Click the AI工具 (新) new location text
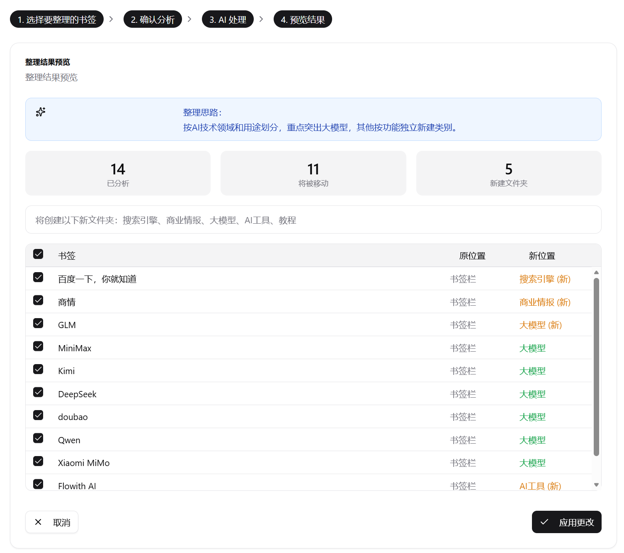Screen dimensions: 624x553 [540, 486]
